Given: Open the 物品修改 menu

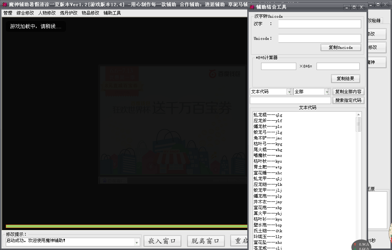Looking at the screenshot, I should pyautogui.click(x=91, y=13).
